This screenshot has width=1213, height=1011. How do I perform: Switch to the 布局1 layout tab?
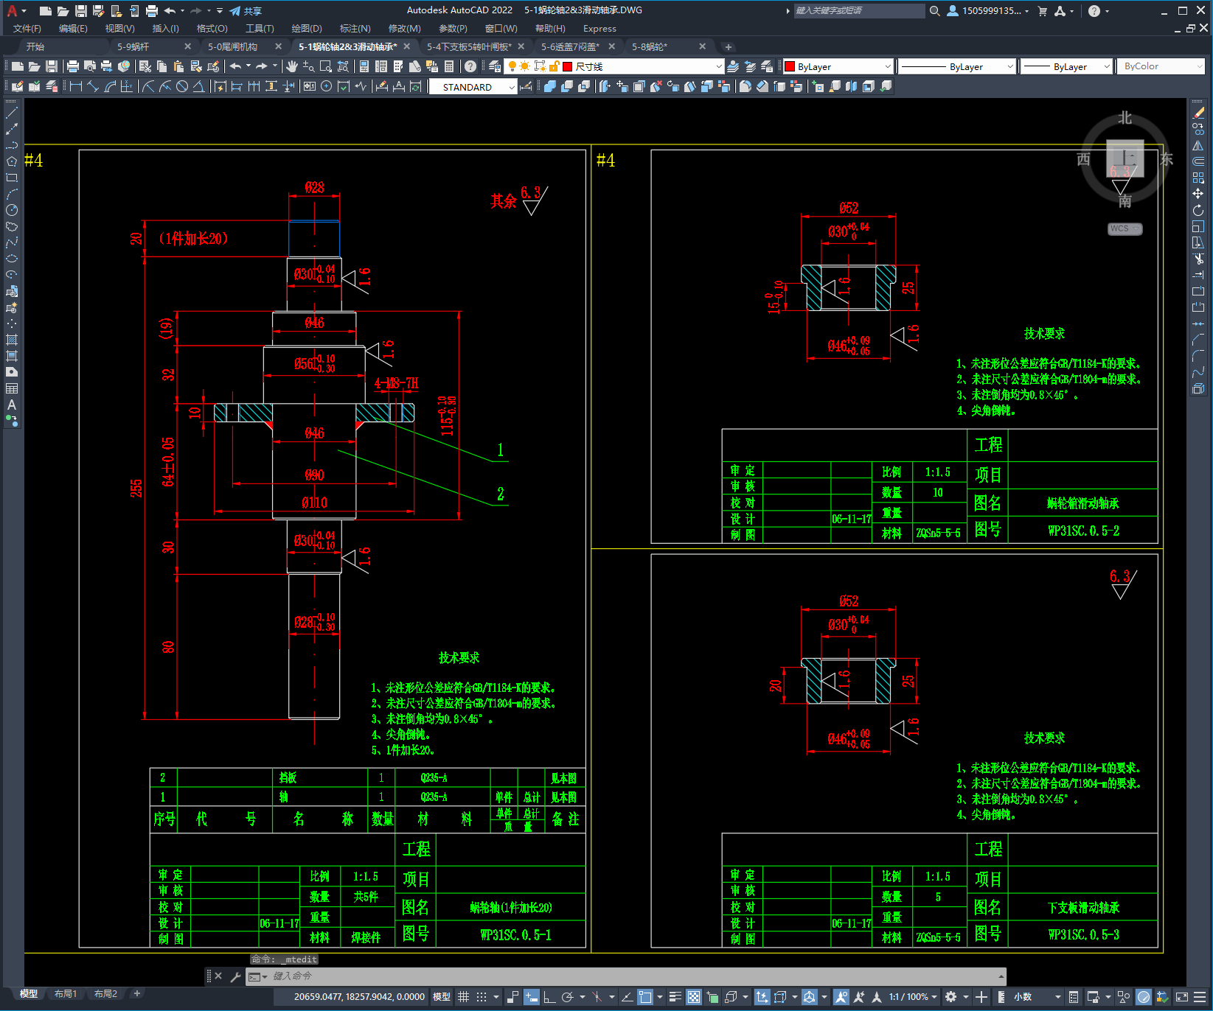click(66, 994)
